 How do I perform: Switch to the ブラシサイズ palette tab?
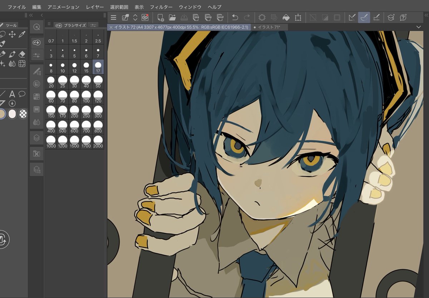pos(71,25)
